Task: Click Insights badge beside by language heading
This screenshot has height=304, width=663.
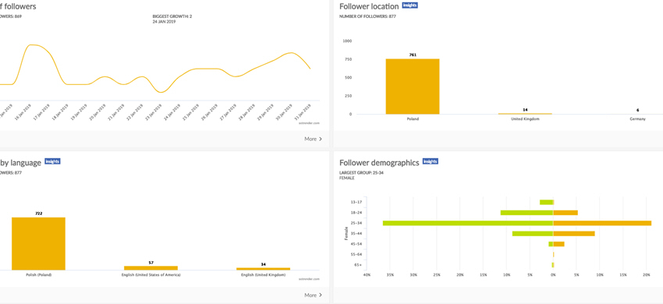Action: point(52,161)
